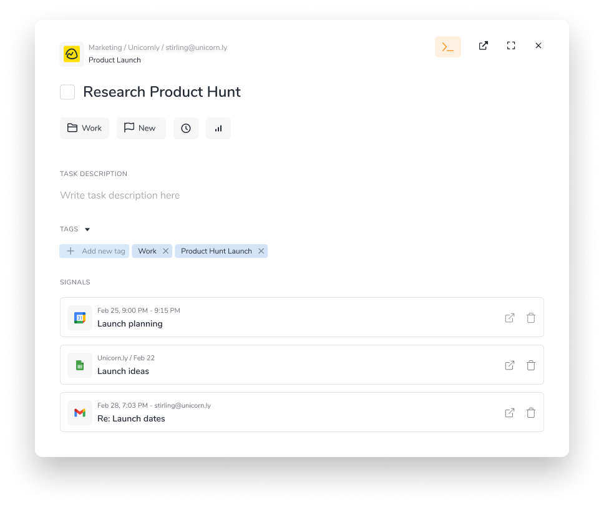Open Launch planning signal externally
Image resolution: width=604 pixels, height=507 pixels.
[510, 318]
